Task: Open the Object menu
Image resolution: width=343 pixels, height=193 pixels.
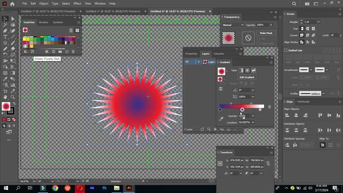Action: click(44, 4)
